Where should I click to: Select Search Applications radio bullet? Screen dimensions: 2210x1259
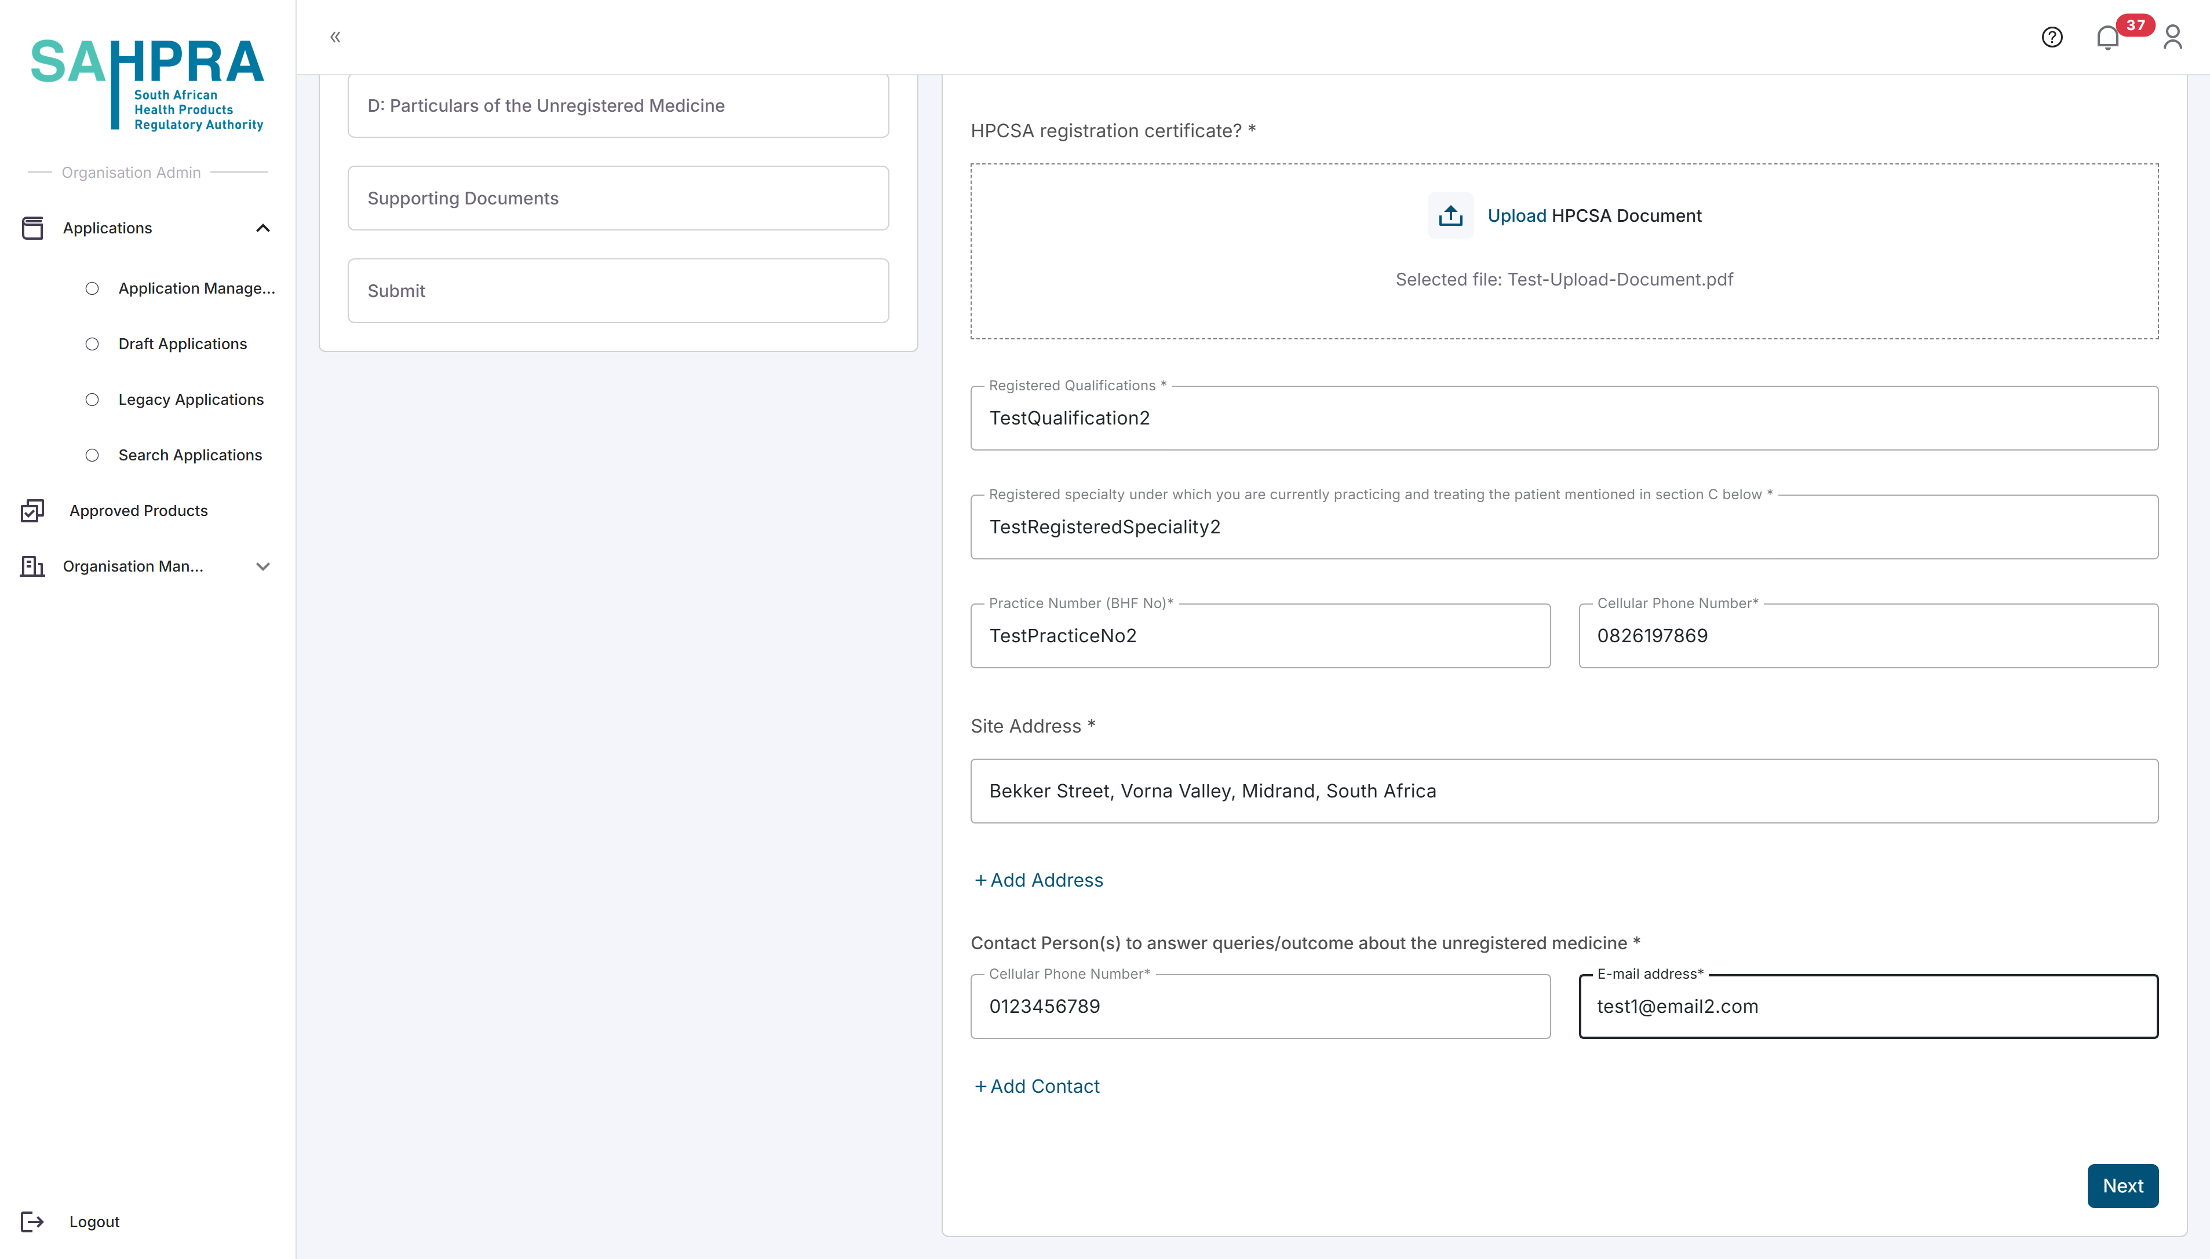click(x=92, y=456)
